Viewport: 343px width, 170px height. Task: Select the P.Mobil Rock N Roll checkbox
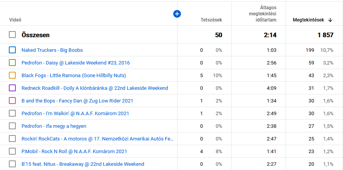click(12, 151)
